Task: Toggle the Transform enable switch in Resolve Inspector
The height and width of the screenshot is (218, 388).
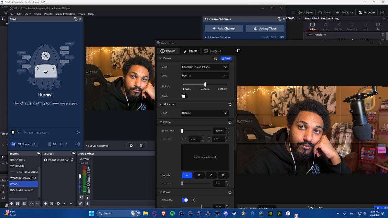Action: 309,35
